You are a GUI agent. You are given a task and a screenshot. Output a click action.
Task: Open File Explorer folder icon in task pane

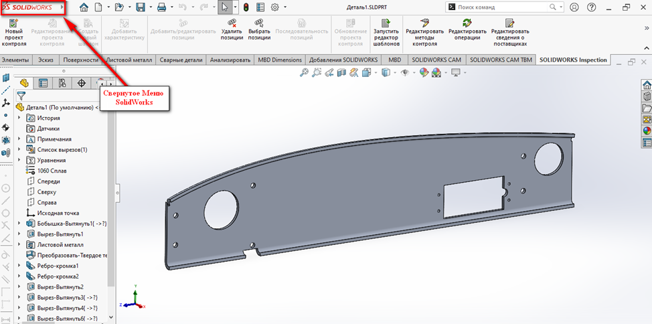point(647,108)
